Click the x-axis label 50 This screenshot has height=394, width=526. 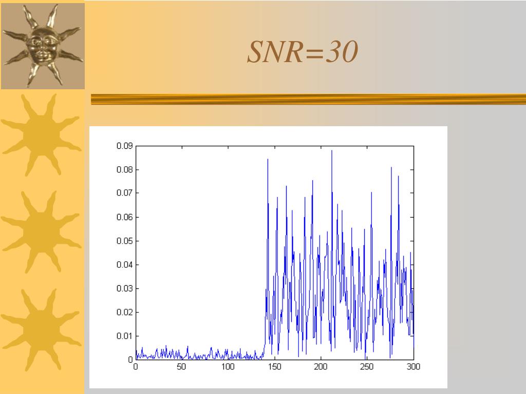coord(181,366)
